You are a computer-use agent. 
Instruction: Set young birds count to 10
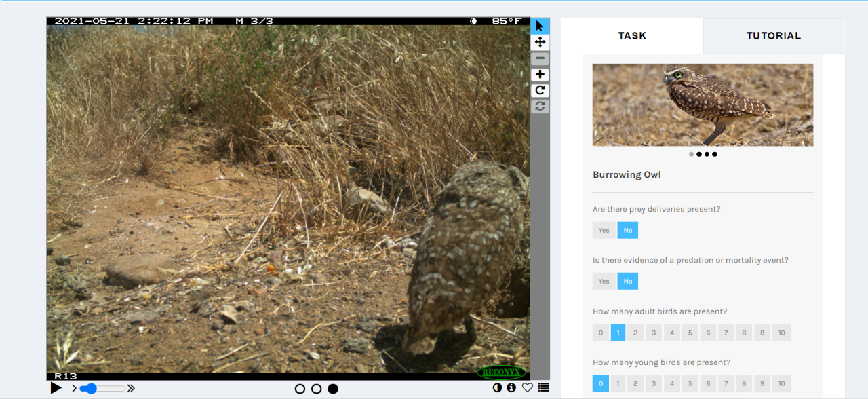pyautogui.click(x=781, y=383)
